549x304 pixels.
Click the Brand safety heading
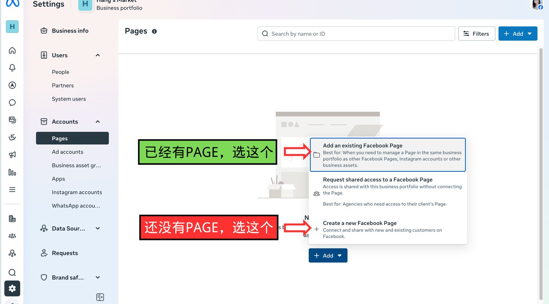click(68, 277)
